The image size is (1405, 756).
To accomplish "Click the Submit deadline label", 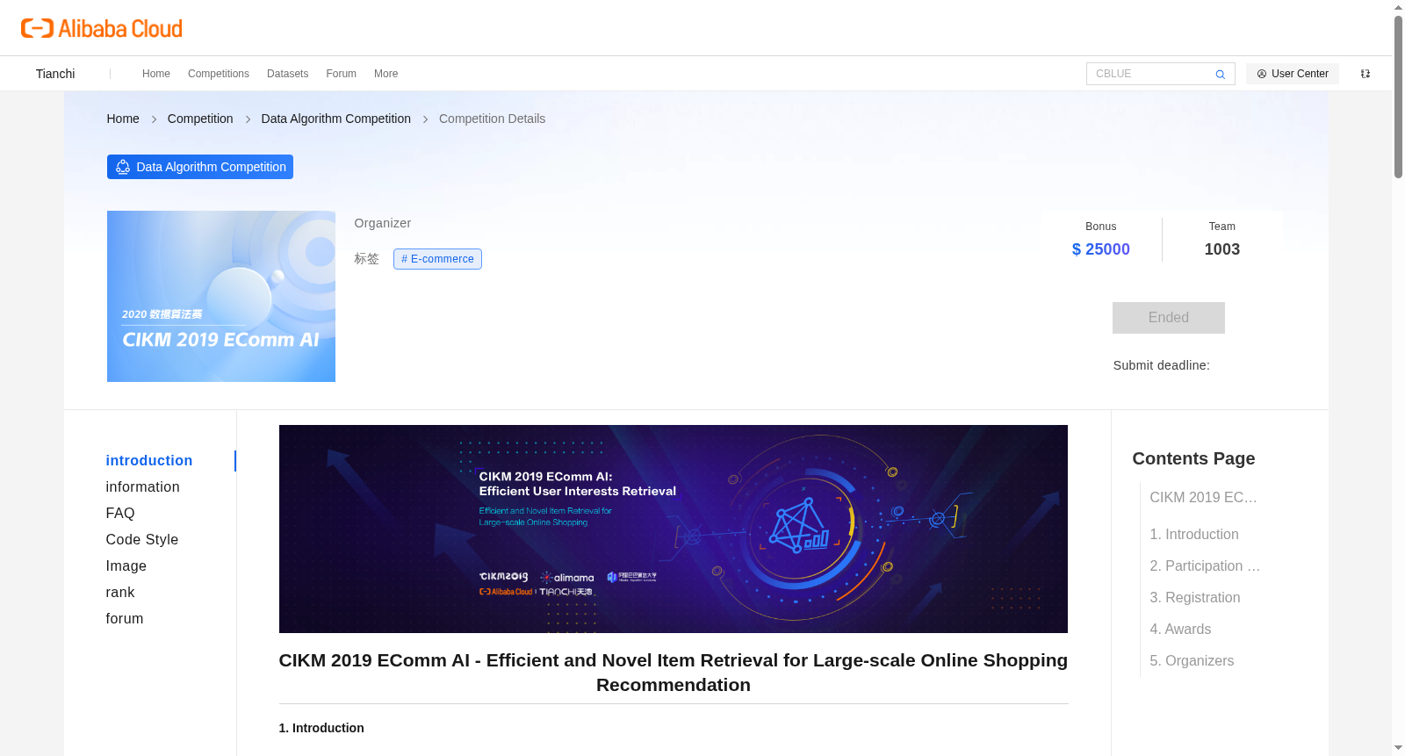I will (x=1162, y=365).
